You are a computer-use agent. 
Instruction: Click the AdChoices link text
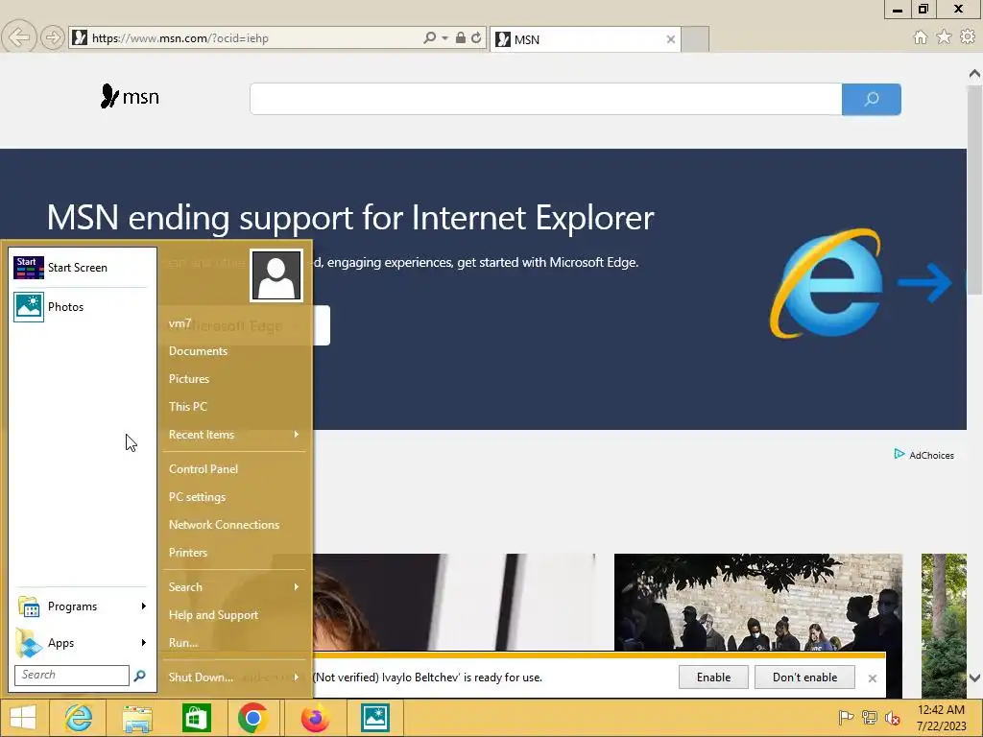click(931, 456)
